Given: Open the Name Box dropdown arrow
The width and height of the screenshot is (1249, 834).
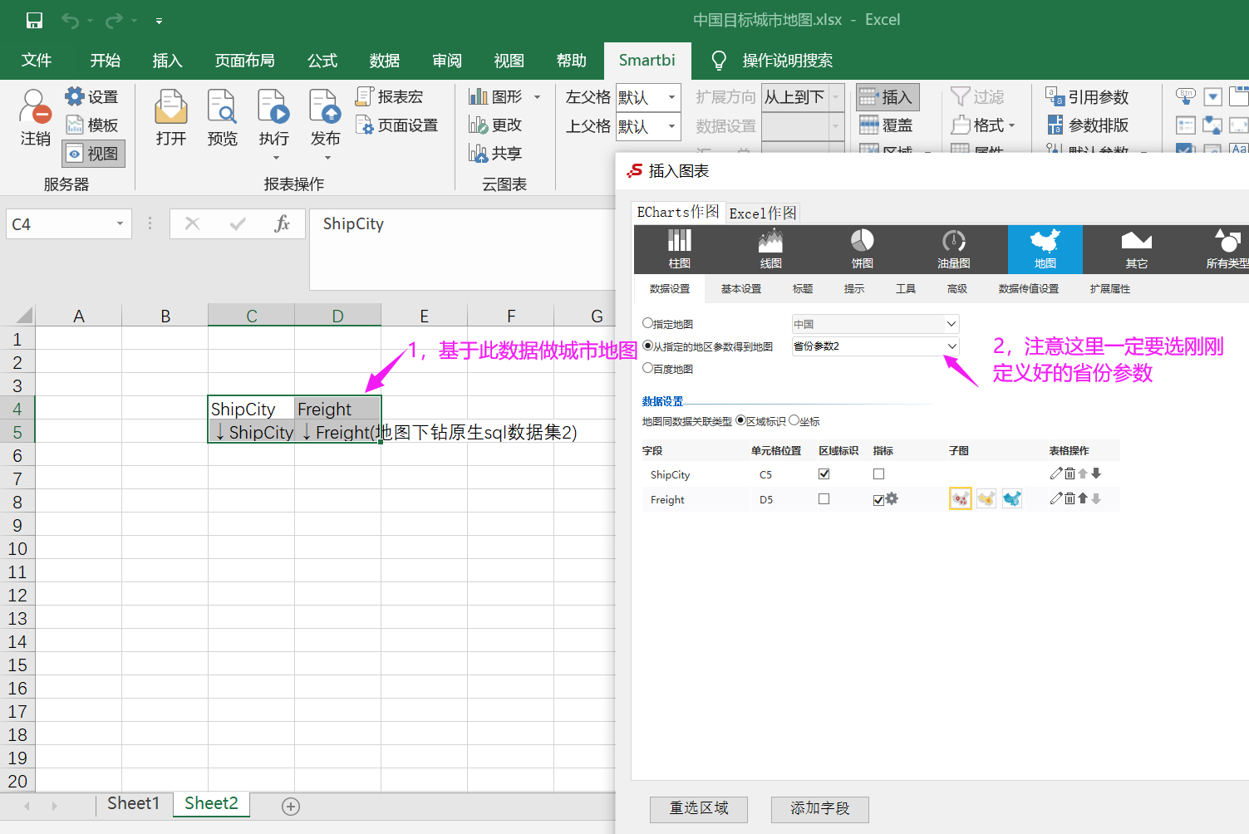Looking at the screenshot, I should pos(120,223).
